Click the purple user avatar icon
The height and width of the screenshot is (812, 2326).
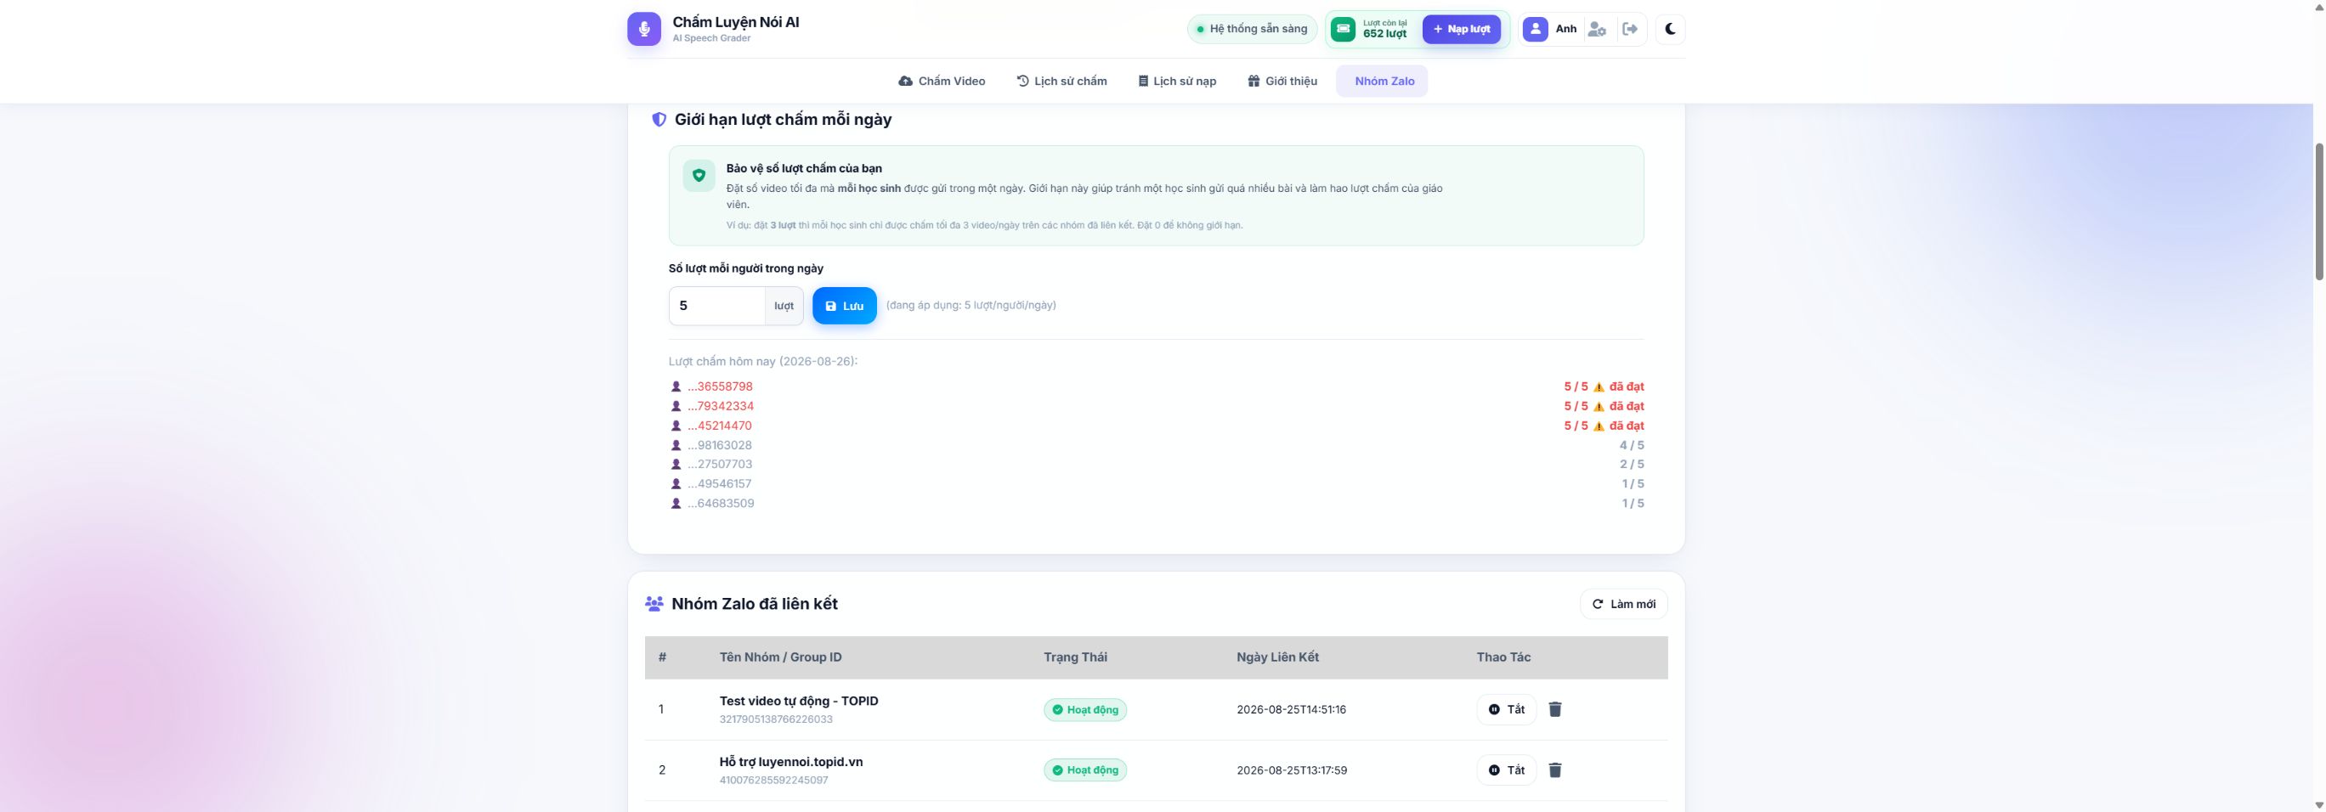(x=1535, y=29)
